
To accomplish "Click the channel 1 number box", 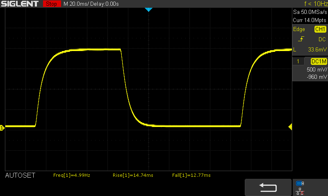I will click(x=298, y=61).
